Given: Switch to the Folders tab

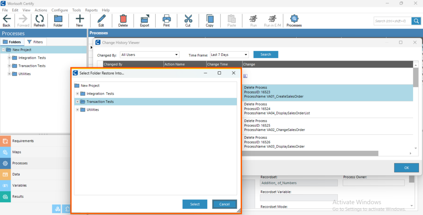Looking at the screenshot, I should [12, 42].
